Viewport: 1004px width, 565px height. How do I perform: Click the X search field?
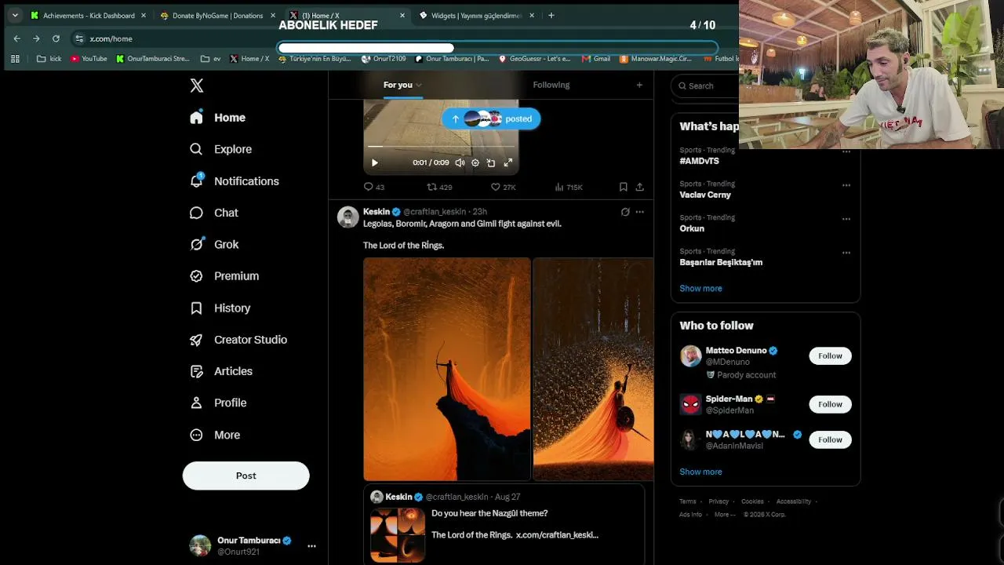click(704, 86)
